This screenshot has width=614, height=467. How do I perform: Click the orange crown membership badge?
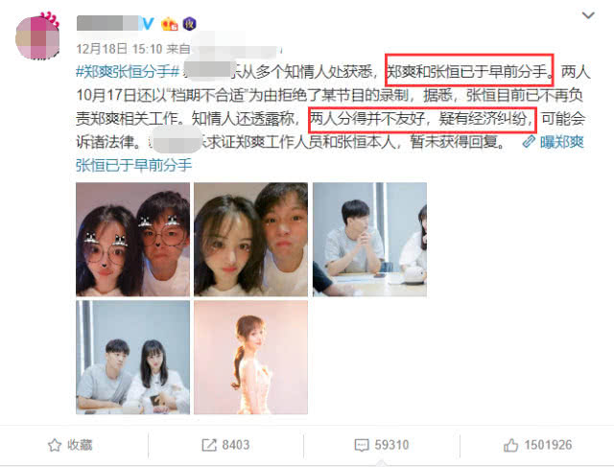pos(170,24)
